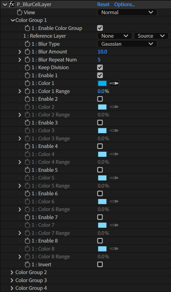Click the Reset link for P_BlurCelLayer
Image resolution: width=171 pixels, height=292 pixels.
click(103, 4)
